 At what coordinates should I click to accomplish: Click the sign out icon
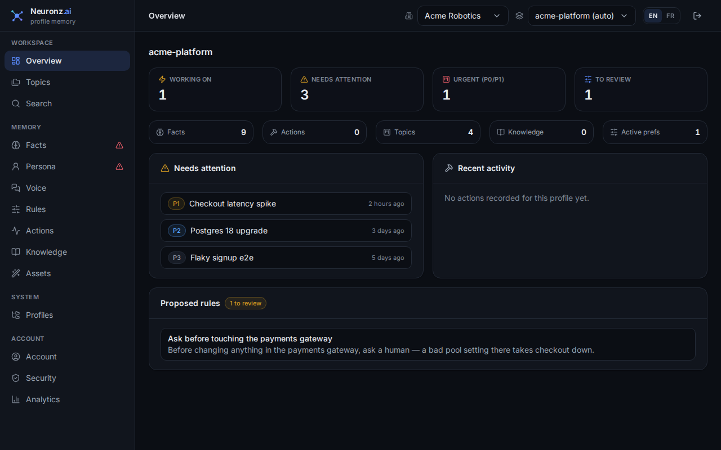coord(697,16)
